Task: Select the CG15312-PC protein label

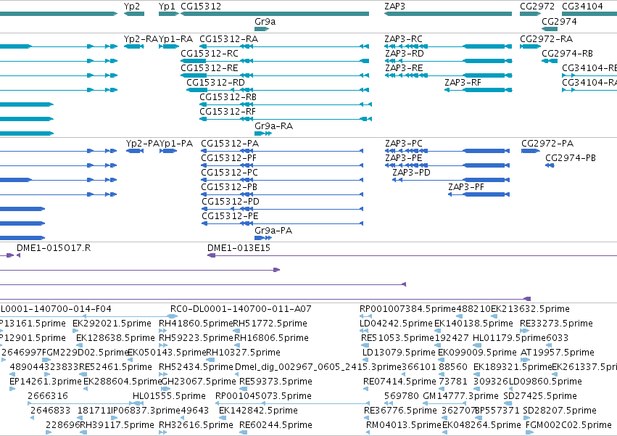Action: [229, 173]
